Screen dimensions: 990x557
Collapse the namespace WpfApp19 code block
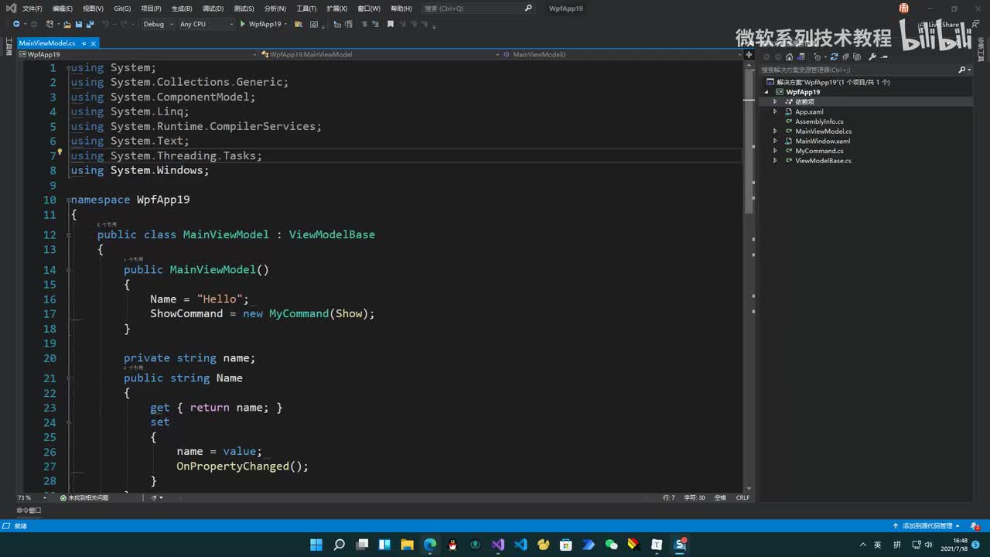point(68,200)
